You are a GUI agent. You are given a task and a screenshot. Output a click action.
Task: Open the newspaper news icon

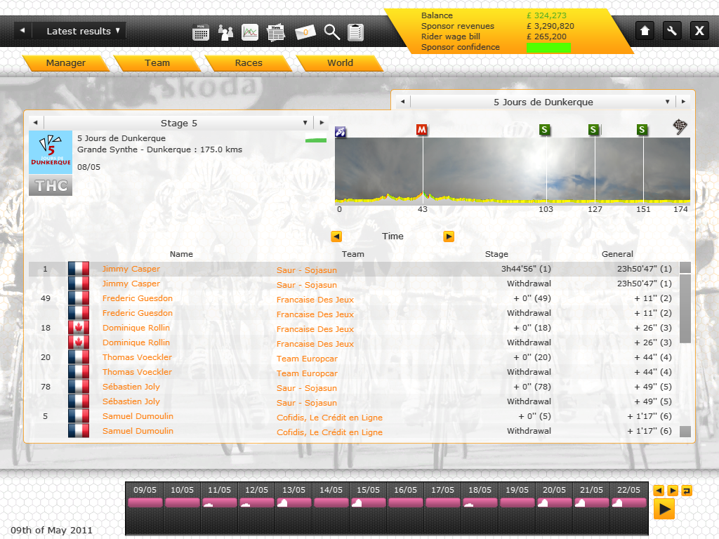[x=275, y=32]
